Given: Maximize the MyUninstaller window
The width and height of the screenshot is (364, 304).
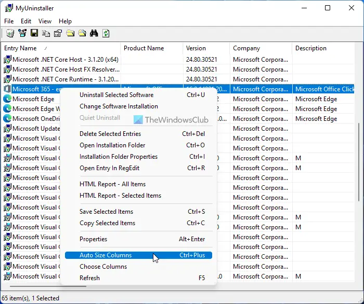Looking at the screenshot, I should pyautogui.click(x=328, y=8).
